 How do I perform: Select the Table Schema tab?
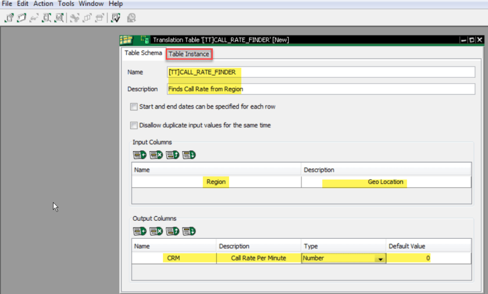[144, 53]
